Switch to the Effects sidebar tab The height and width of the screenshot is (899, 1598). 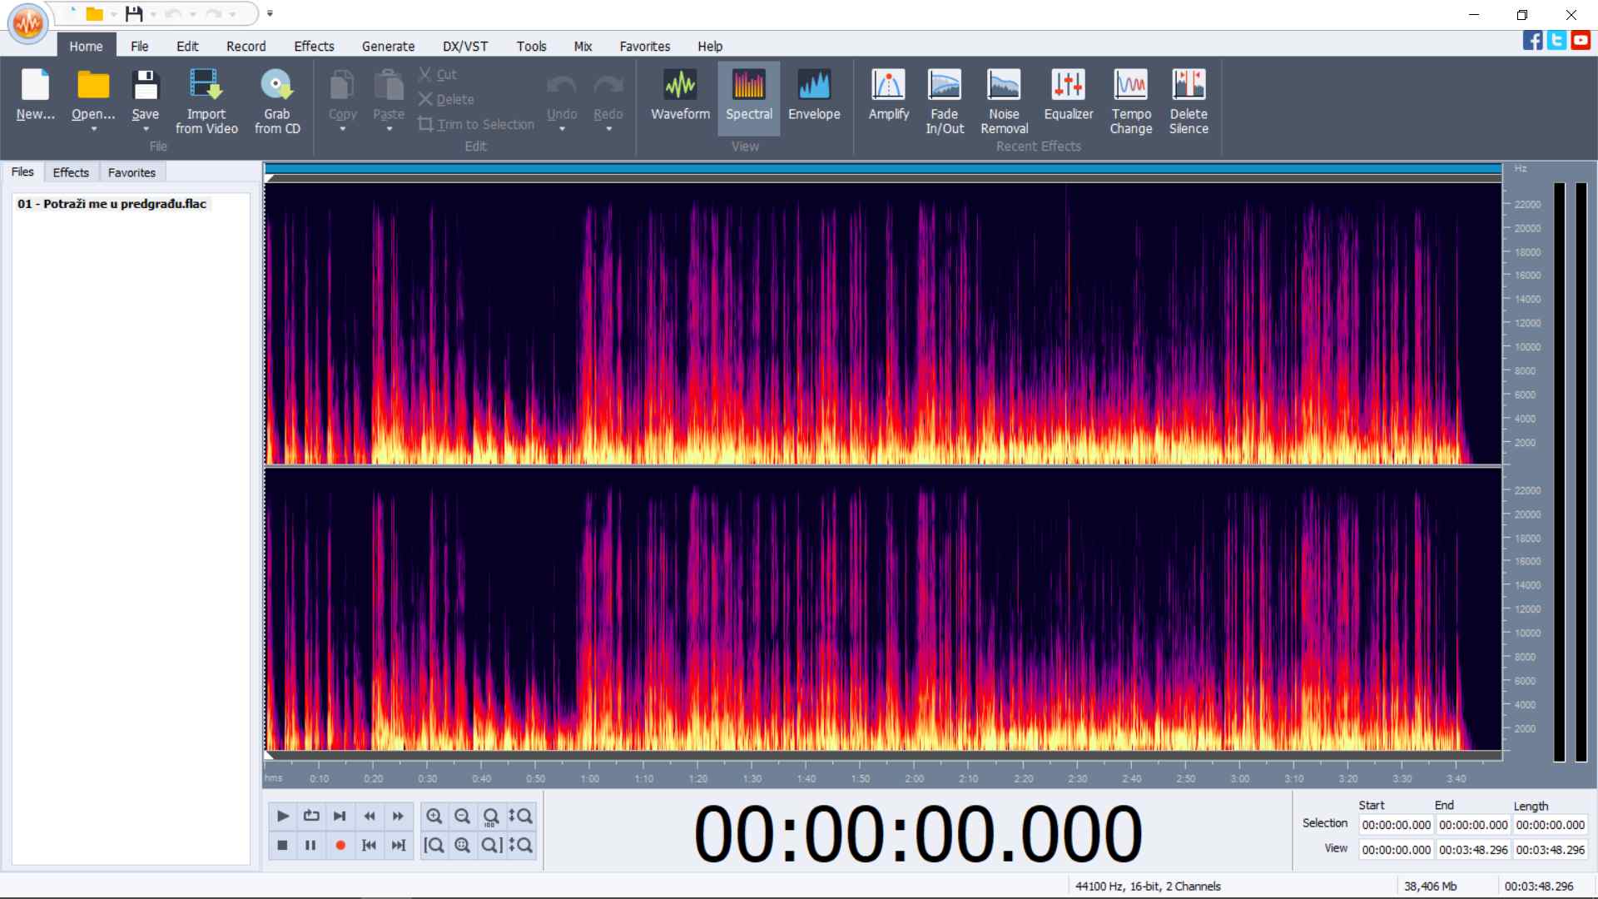point(71,172)
